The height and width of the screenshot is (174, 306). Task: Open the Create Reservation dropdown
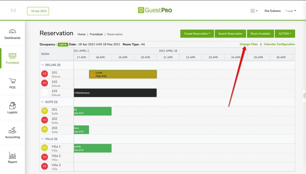pos(197,34)
